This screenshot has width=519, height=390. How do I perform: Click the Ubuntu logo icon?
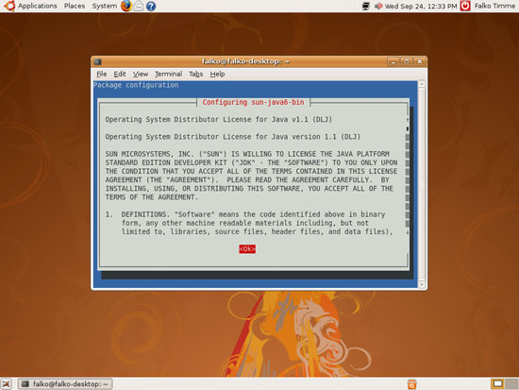9,6
